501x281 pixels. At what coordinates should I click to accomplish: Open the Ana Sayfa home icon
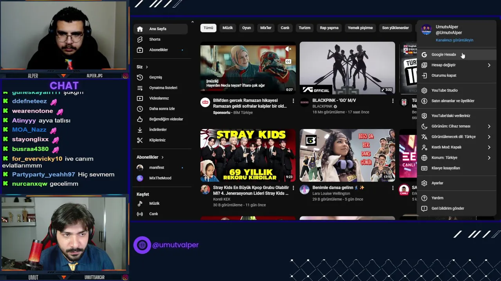(x=140, y=29)
